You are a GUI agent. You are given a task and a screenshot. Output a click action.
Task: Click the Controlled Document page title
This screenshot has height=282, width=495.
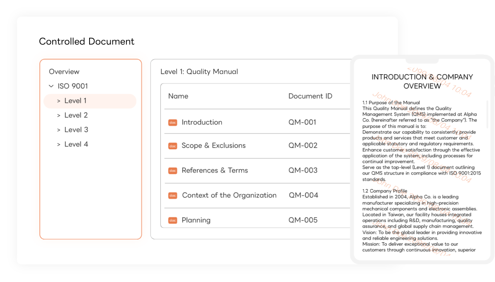click(x=87, y=41)
